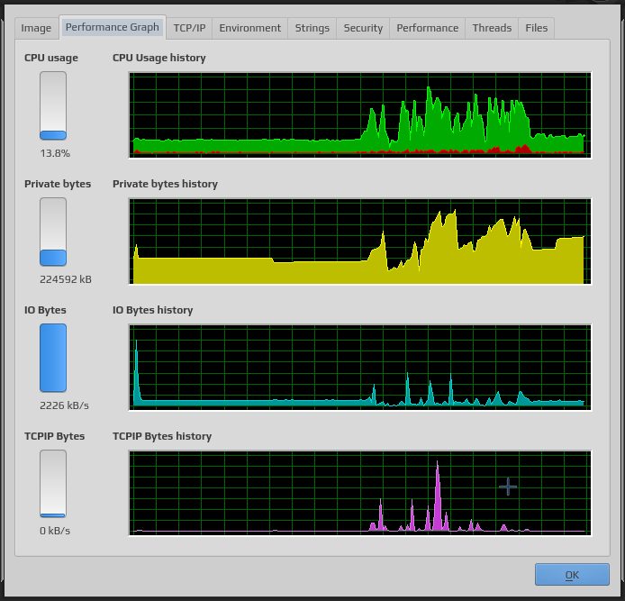The width and height of the screenshot is (625, 601).
Task: Click the IO Bytes history graph
Action: pos(360,368)
